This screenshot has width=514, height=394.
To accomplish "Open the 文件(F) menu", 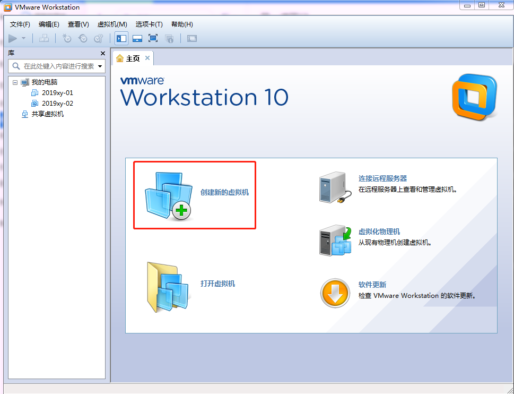I will tap(20, 24).
